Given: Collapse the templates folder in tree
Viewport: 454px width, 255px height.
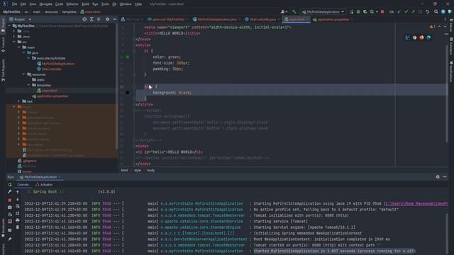Looking at the screenshot, I should pos(28,85).
